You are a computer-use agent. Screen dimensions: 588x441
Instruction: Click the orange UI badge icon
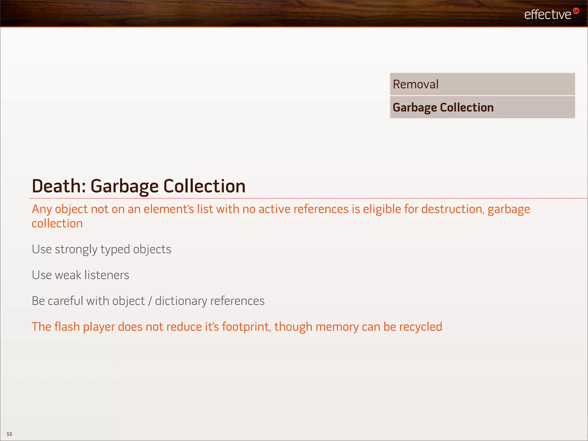click(x=576, y=11)
